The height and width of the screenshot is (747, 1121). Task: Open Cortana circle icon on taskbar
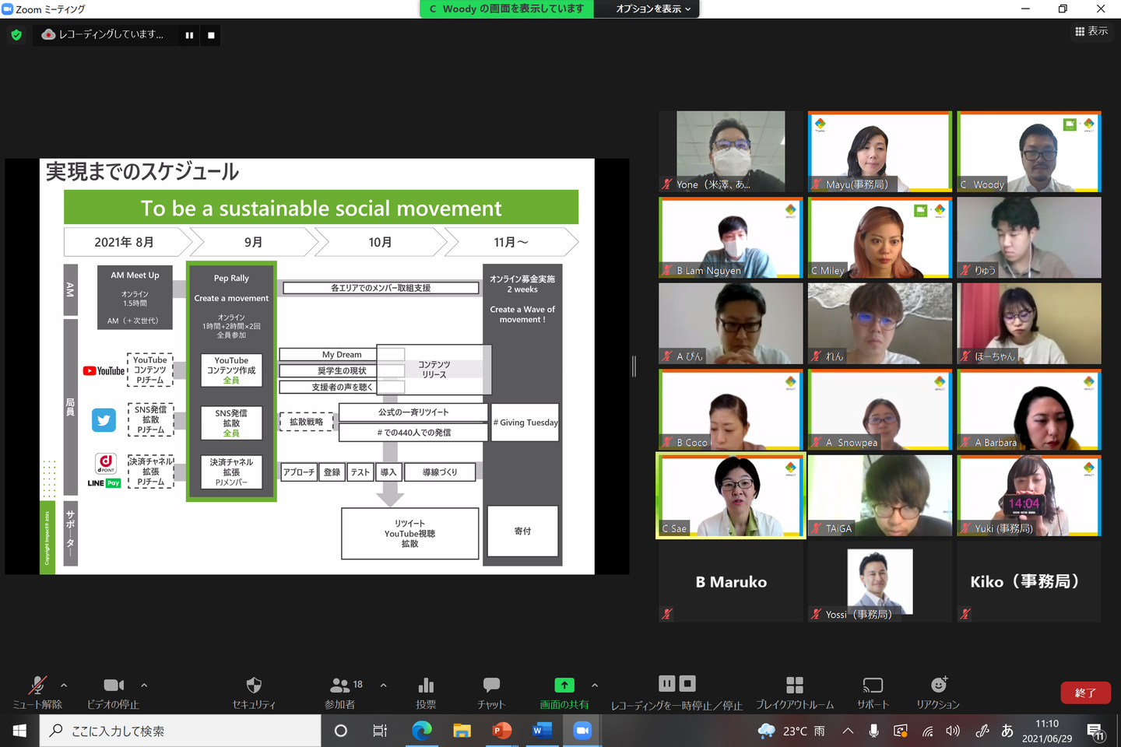tap(340, 731)
